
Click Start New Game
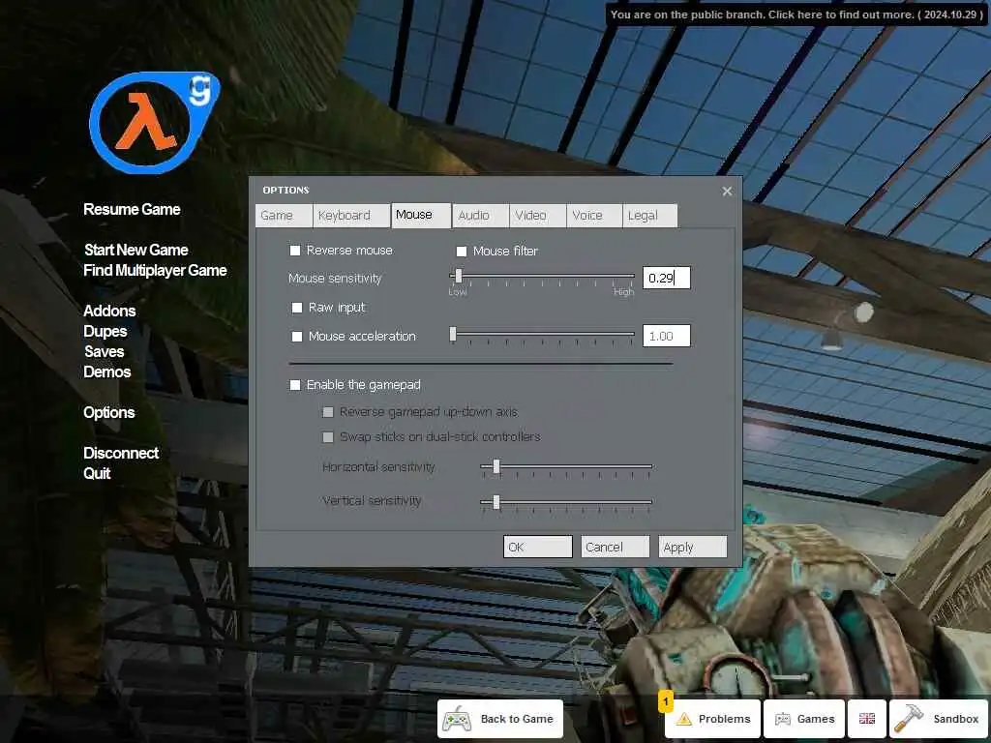(x=135, y=250)
